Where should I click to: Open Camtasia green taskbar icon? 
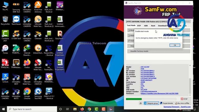(96, 109)
